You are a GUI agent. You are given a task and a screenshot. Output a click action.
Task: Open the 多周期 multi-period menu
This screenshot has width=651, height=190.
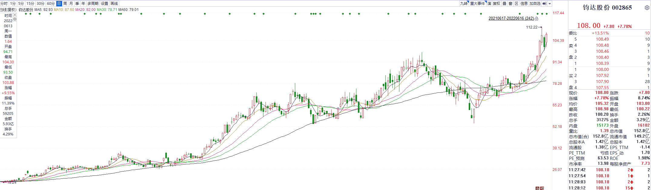pyautogui.click(x=93, y=4)
